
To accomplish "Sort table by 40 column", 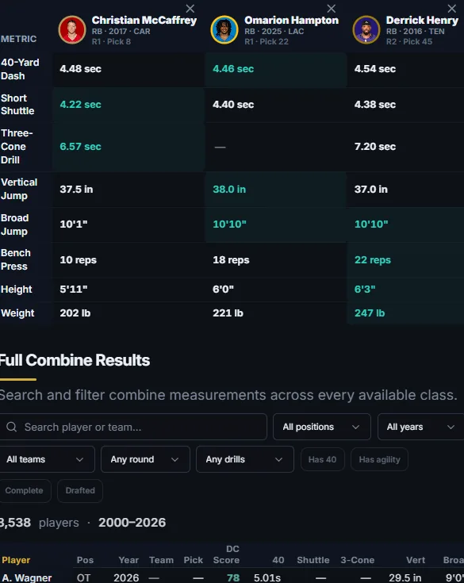I will [278, 560].
